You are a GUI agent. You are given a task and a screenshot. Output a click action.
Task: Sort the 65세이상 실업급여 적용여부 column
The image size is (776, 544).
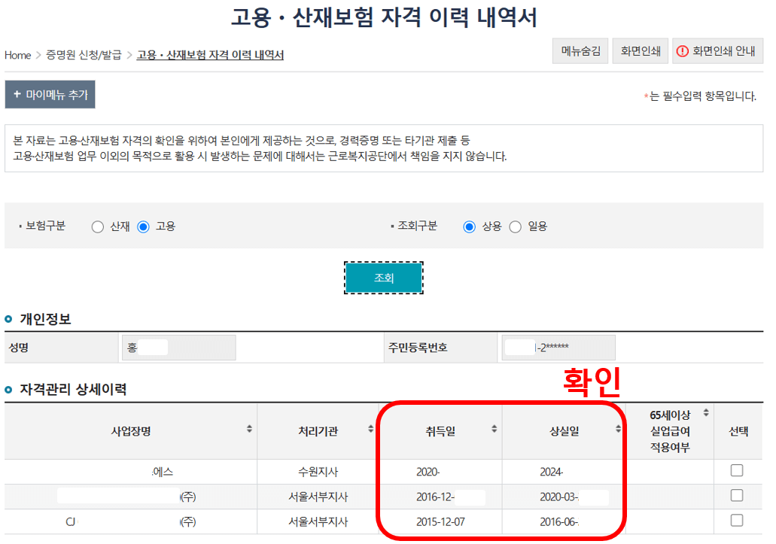coord(704,412)
